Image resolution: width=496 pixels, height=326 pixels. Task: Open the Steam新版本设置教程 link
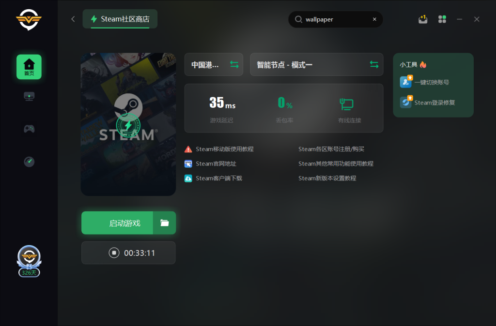point(327,178)
